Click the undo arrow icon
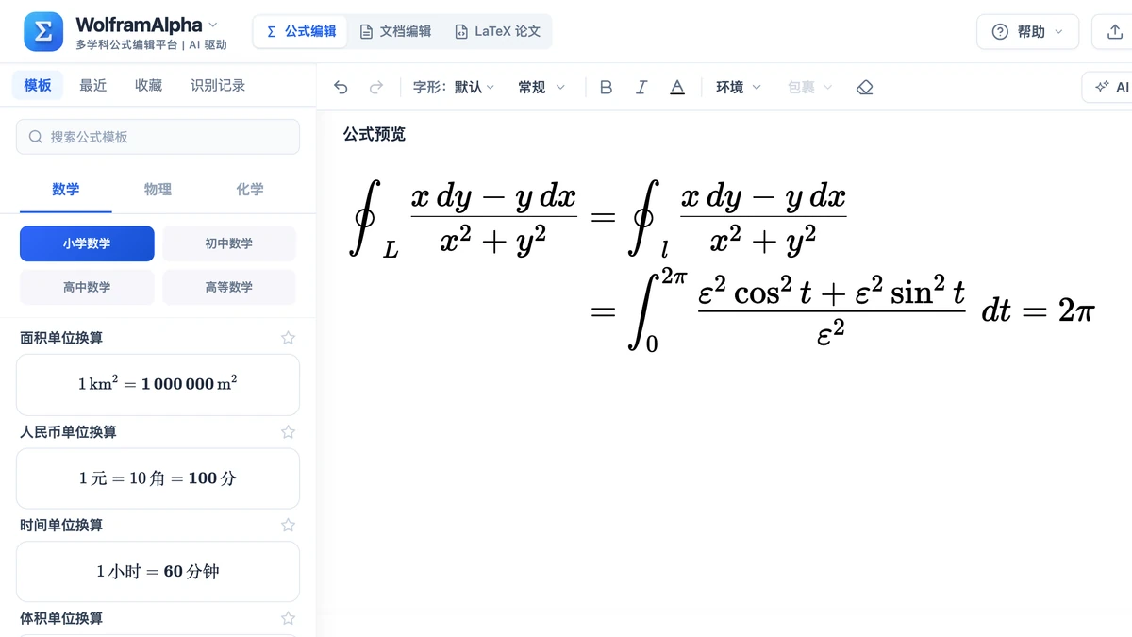Image resolution: width=1132 pixels, height=637 pixels. [x=341, y=87]
